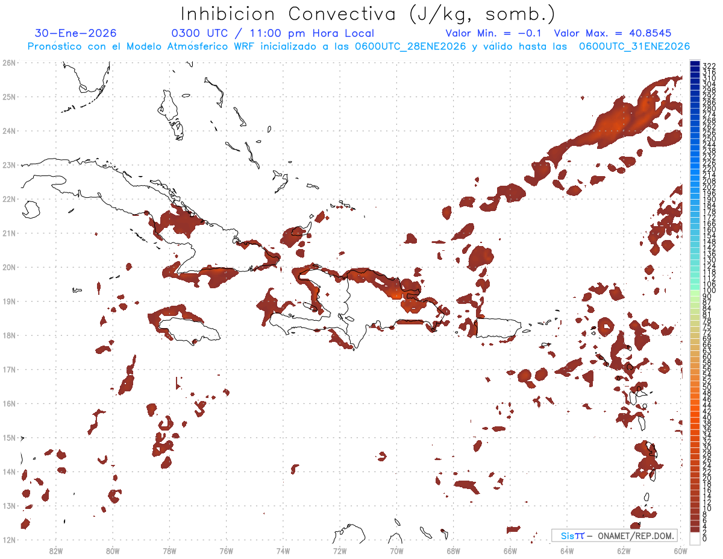Click the 72W longitude label
This screenshot has height=559, width=723.
click(340, 550)
